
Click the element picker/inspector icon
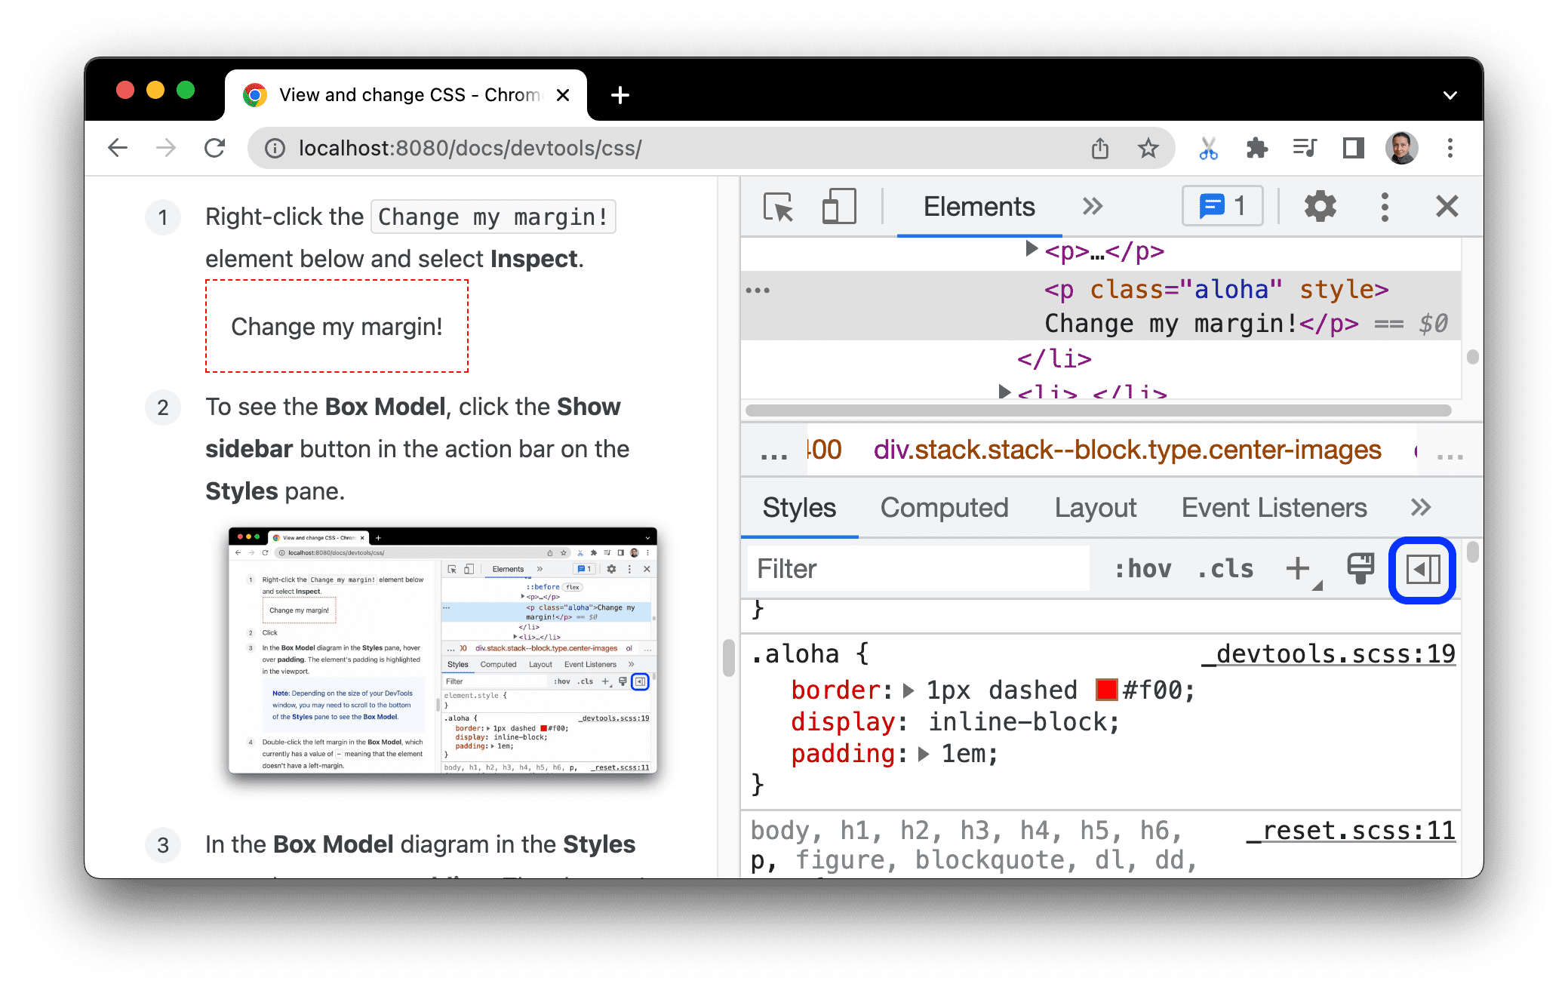(x=776, y=208)
